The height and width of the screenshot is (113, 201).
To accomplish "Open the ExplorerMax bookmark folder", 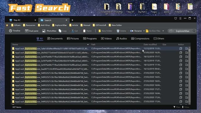I will pyautogui.click(x=59, y=25).
